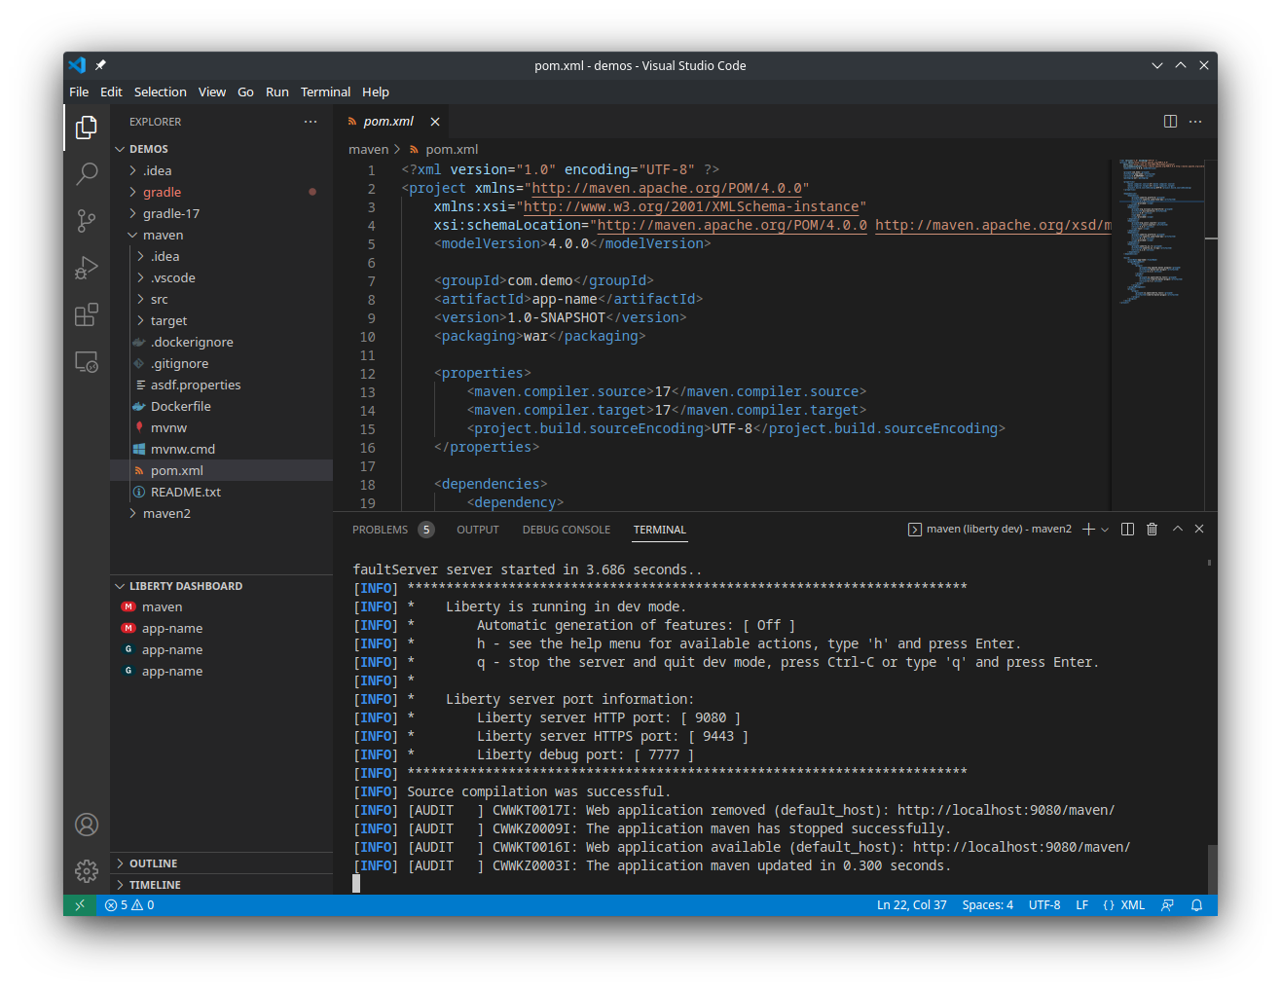Open the Run menu
Image resolution: width=1281 pixels, height=991 pixels.
tap(277, 92)
